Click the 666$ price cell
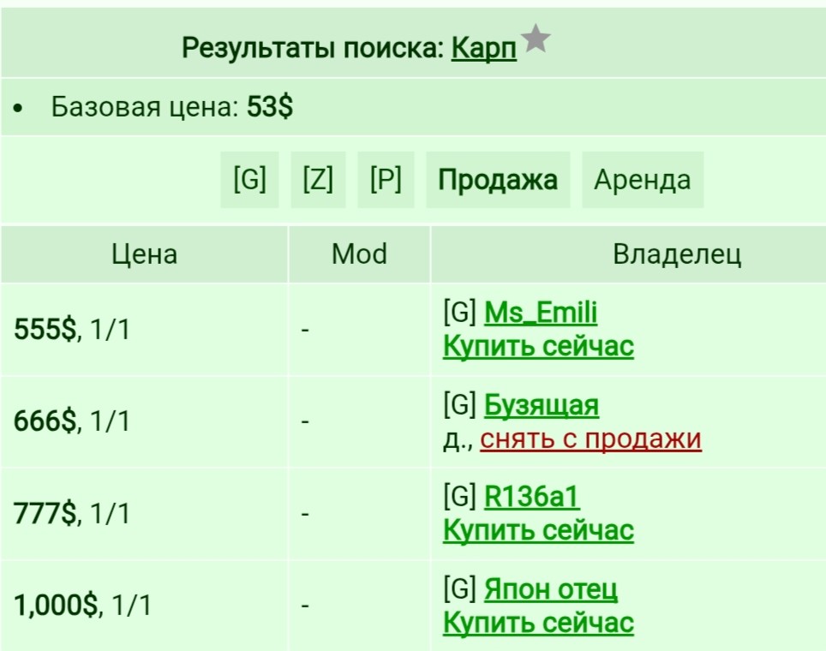826x651 pixels. point(144,421)
